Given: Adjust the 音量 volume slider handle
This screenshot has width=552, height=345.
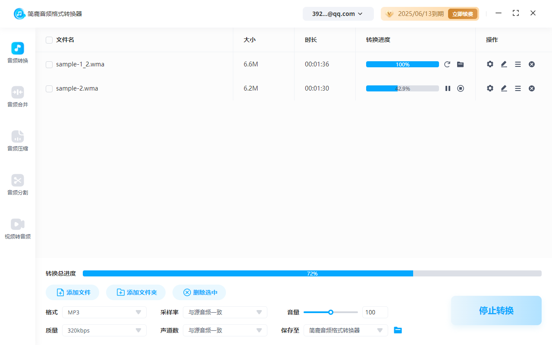Looking at the screenshot, I should 331,312.
